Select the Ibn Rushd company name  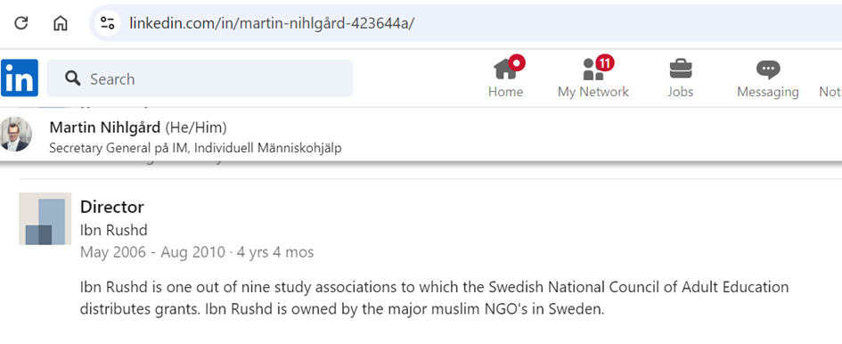[x=114, y=230]
